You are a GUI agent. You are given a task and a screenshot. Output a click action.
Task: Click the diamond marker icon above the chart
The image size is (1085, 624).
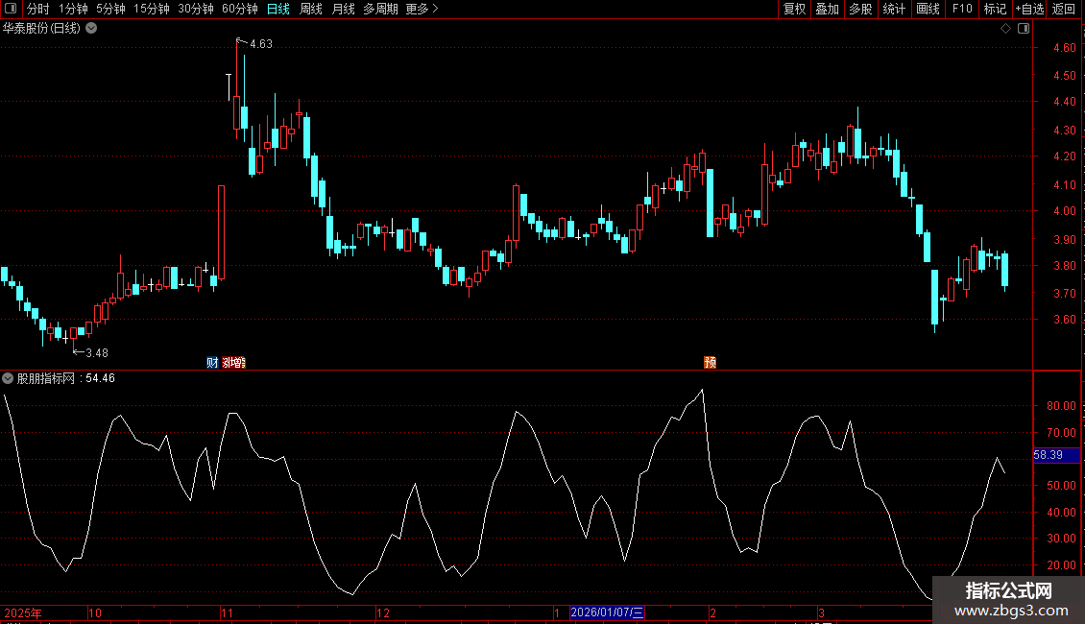[1006, 29]
